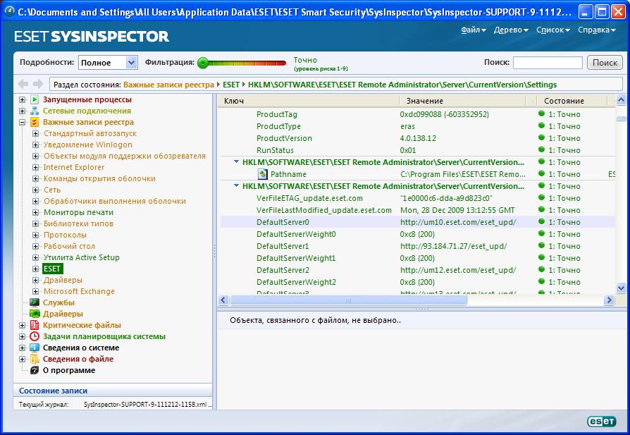Image resolution: width=630 pixels, height=435 pixels.
Task: Select Библиотеки типов tree item
Action: [78, 223]
